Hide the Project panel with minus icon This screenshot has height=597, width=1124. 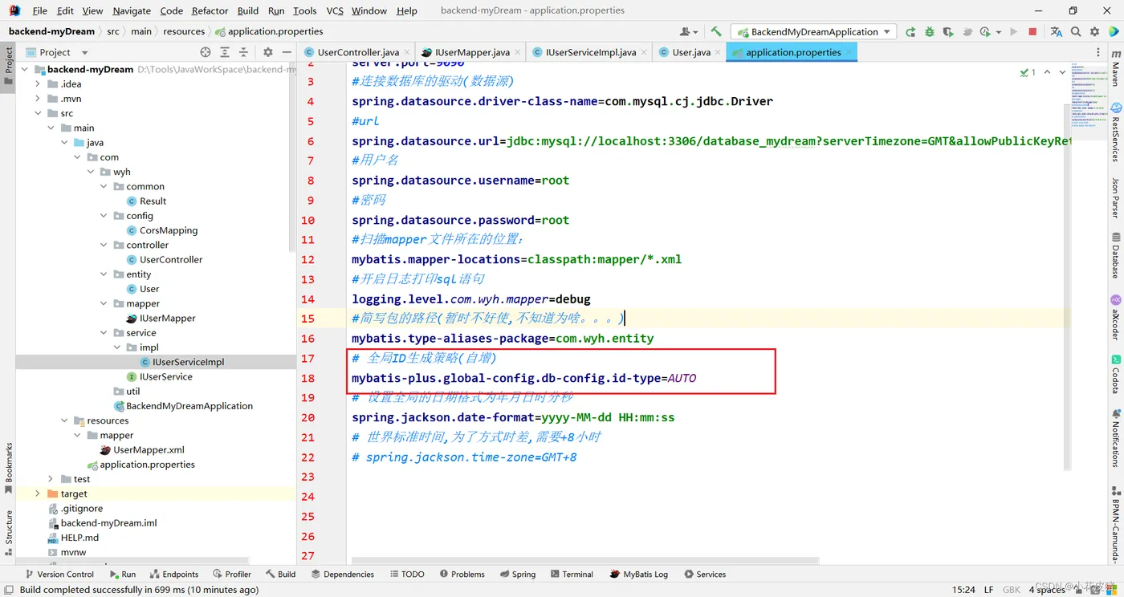click(x=287, y=52)
